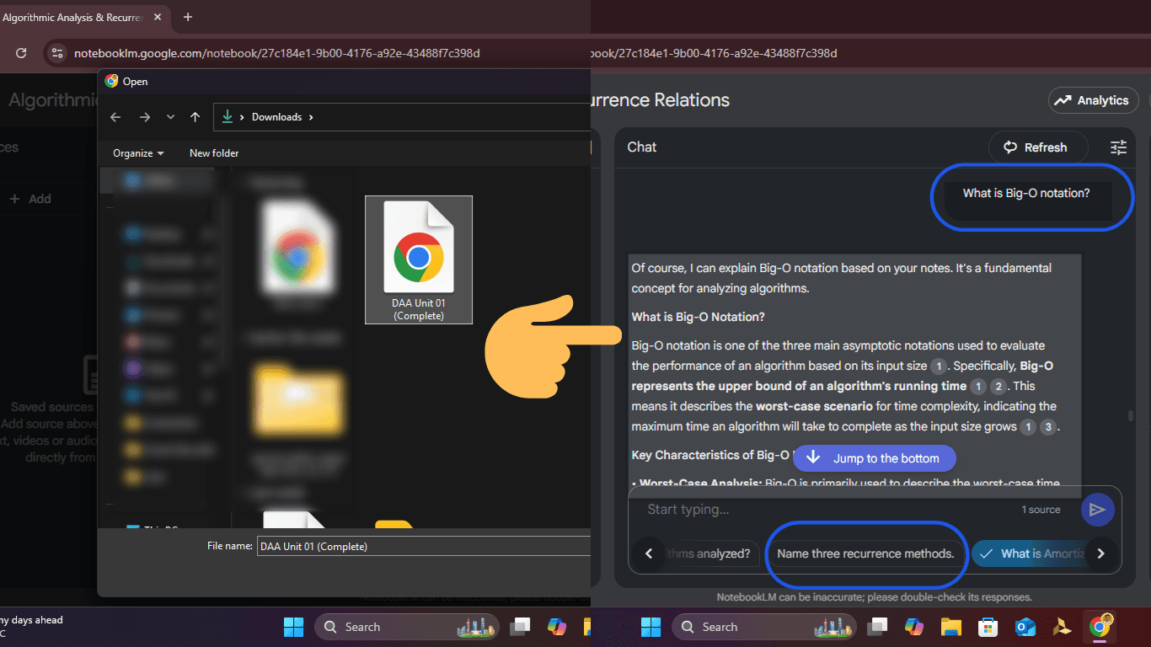Expand the chevron after Downloads in the path

pos(311,117)
